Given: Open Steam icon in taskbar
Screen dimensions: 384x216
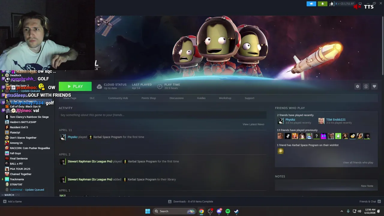Looking at the screenshot, I should coord(236,211).
